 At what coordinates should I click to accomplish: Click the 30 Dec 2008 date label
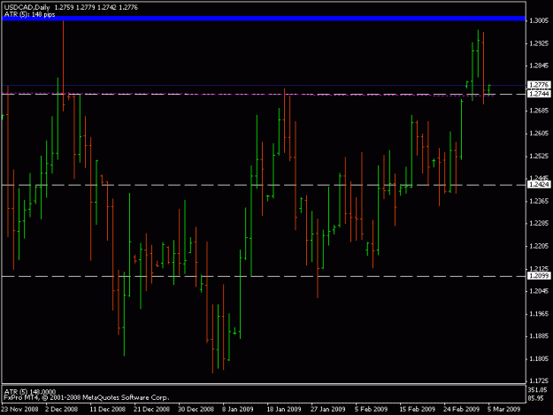pyautogui.click(x=196, y=409)
